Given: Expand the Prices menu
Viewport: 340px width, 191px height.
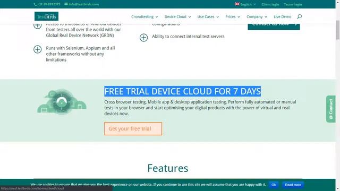Looking at the screenshot, I should (233, 16).
